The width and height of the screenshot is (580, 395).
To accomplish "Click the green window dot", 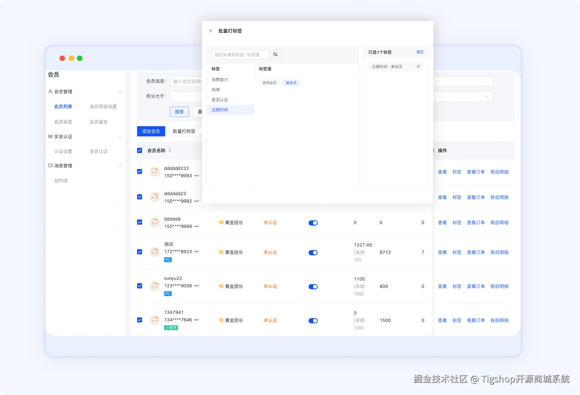I will pyautogui.click(x=80, y=58).
